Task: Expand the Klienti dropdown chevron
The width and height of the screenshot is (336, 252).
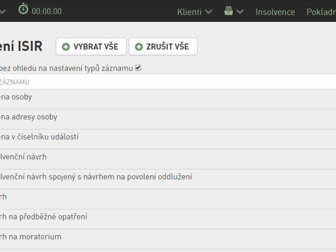Action: [208, 12]
